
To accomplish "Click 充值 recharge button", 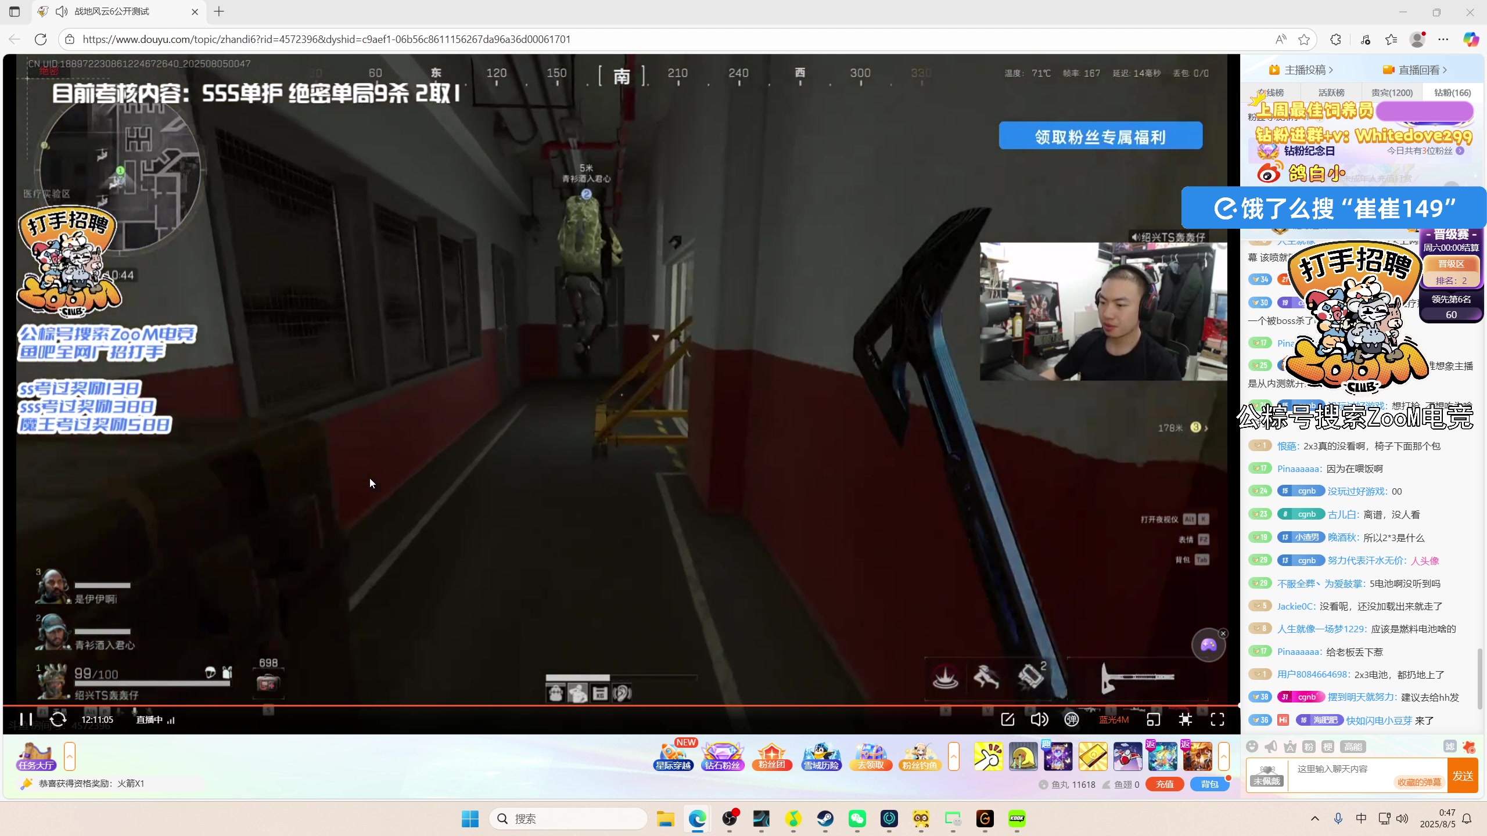I will point(1165,784).
